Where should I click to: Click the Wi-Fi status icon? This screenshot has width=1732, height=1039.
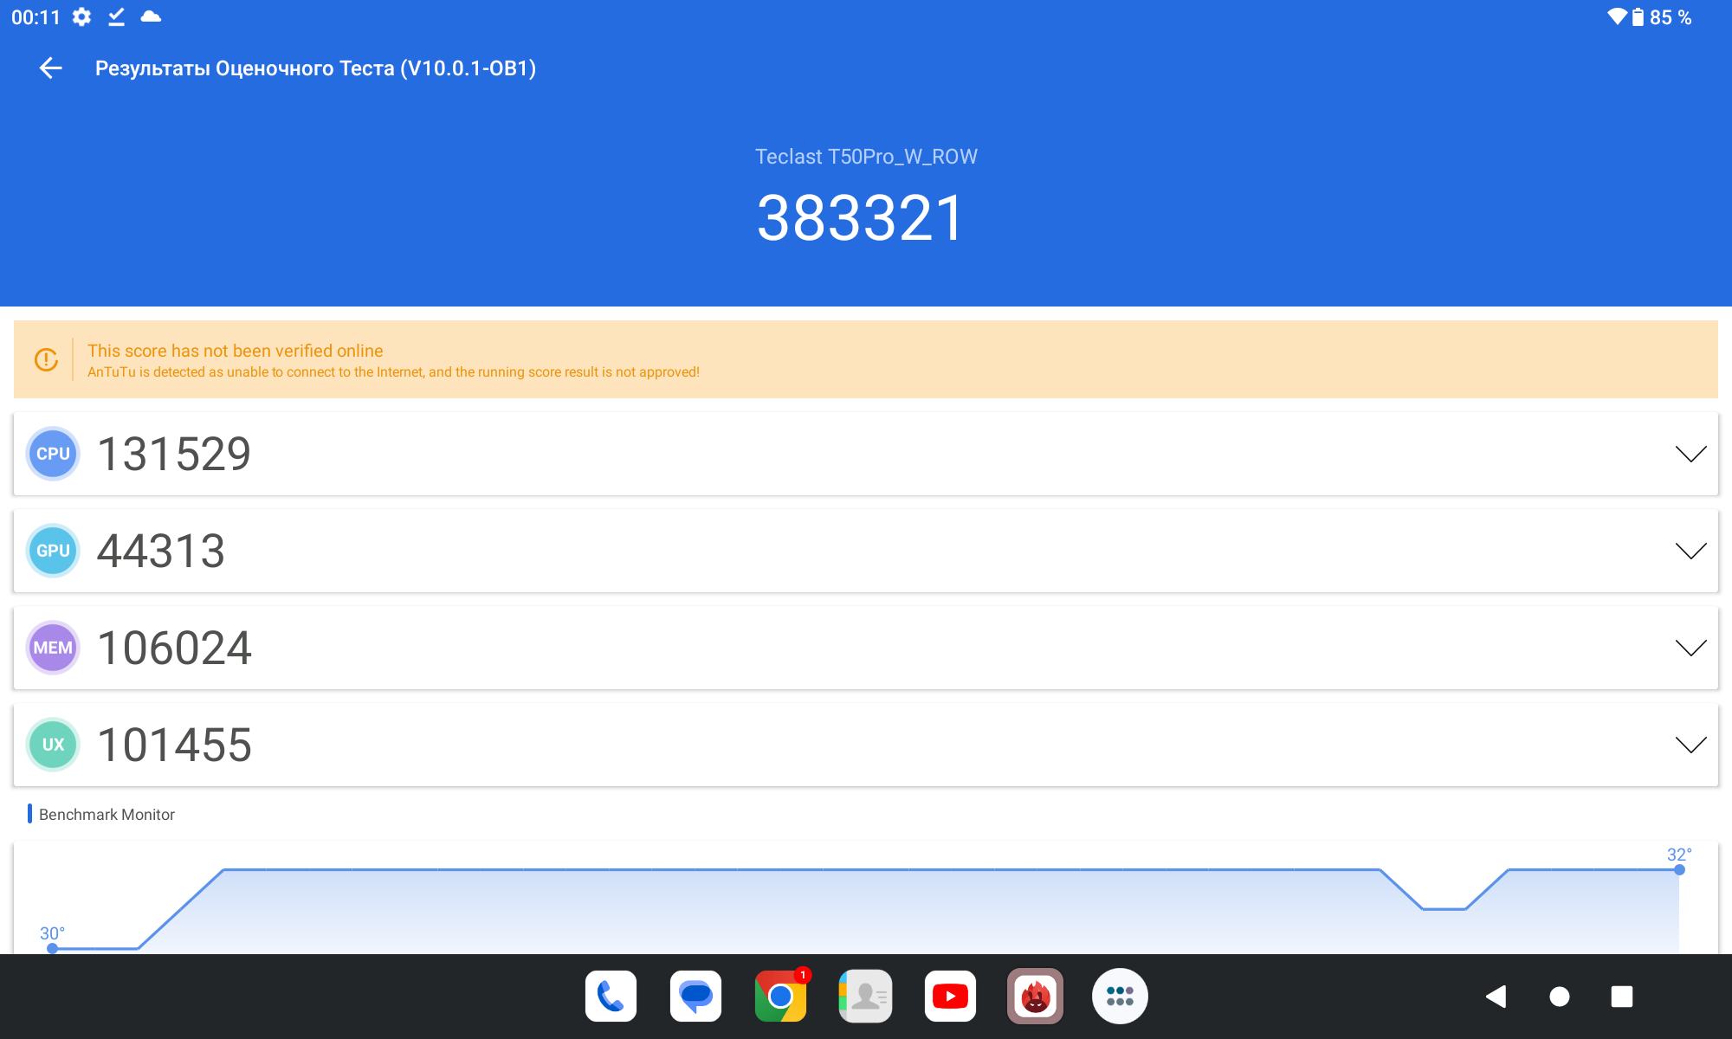pyautogui.click(x=1616, y=16)
